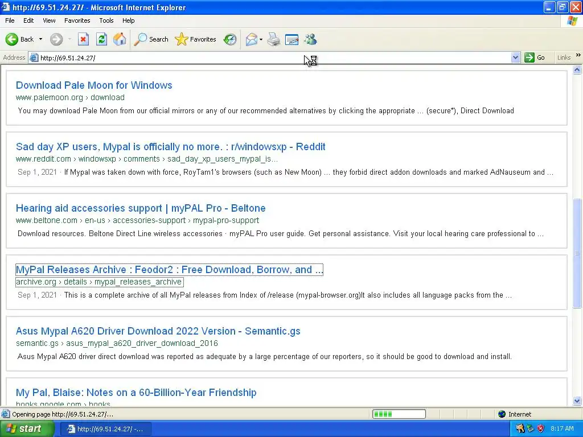The width and height of the screenshot is (583, 437).
Task: Open the Search toolbar button
Action: coord(151,39)
